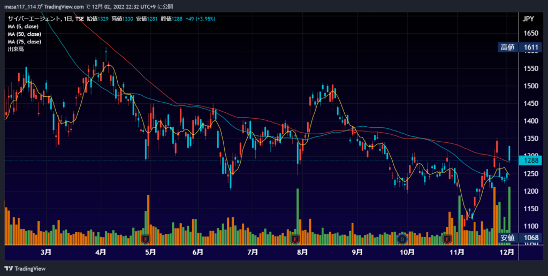
Task: Click the 10月 label on the time axis
Action: point(407,252)
